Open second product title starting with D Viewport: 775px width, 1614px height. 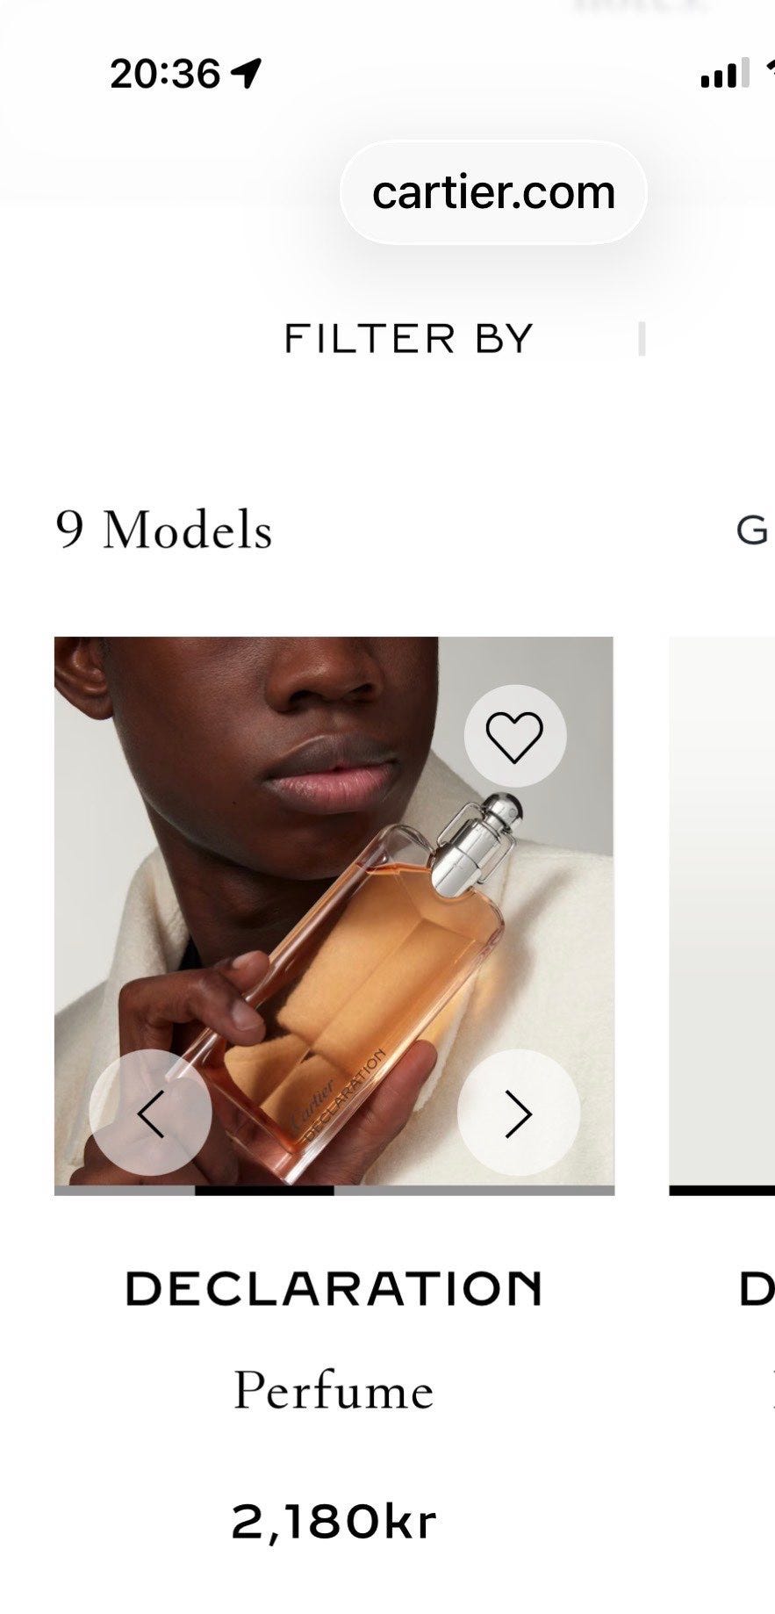pos(757,1288)
